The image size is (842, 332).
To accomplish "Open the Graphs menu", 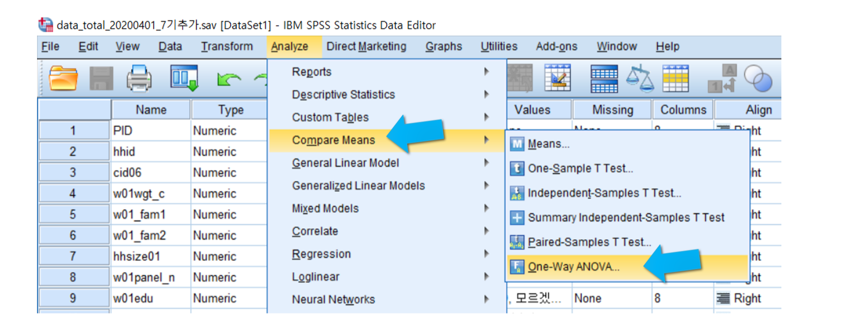I will tap(444, 46).
